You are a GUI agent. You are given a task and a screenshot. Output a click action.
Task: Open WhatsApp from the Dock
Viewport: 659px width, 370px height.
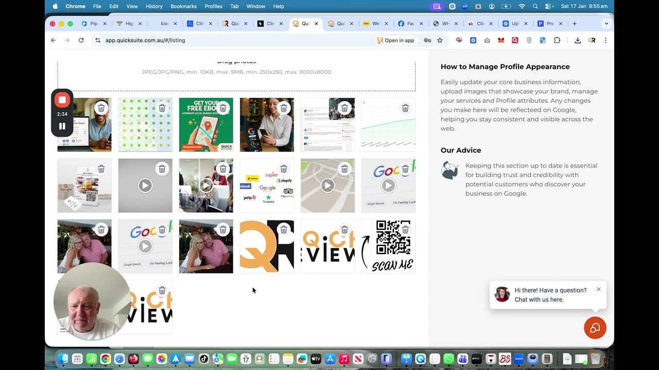pyautogui.click(x=448, y=359)
